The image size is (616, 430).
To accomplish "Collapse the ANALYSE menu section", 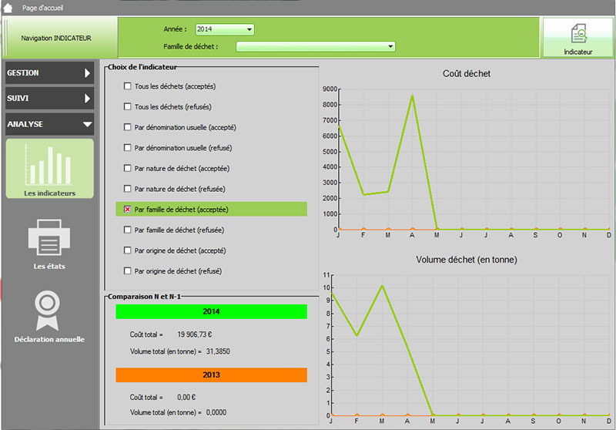I will pyautogui.click(x=49, y=124).
